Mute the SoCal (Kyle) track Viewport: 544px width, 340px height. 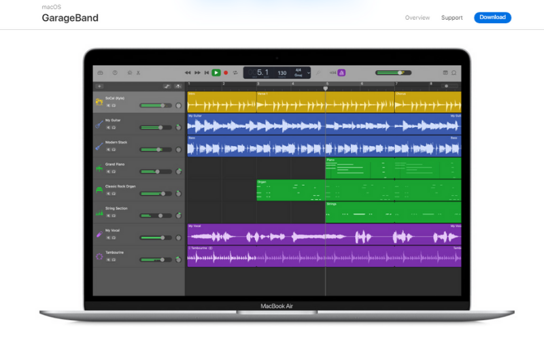coord(108,105)
